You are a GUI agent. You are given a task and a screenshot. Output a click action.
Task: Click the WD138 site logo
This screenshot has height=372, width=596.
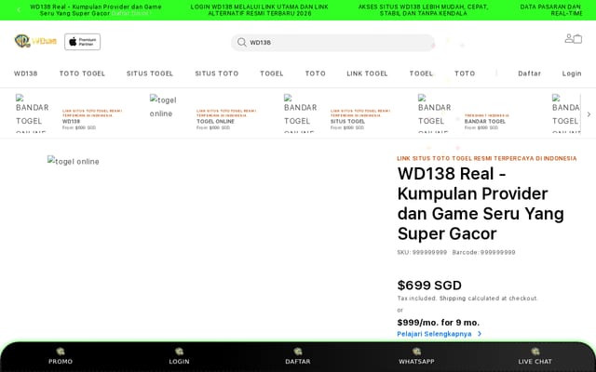(35, 41)
